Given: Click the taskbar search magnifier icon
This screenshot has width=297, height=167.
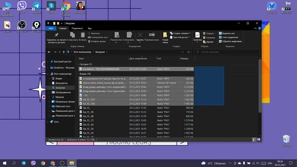Looking at the screenshot, I should (14, 163).
